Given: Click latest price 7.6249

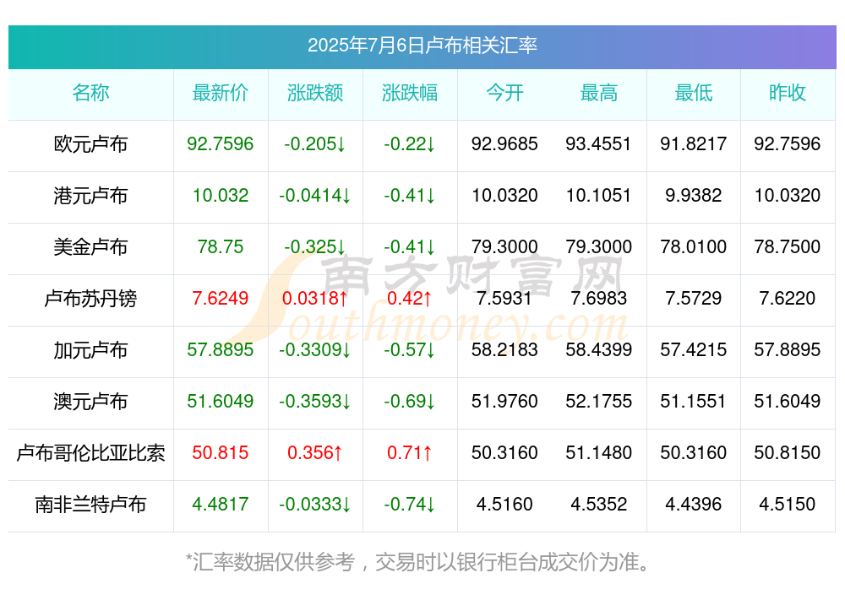Looking at the screenshot, I should click(x=221, y=298).
